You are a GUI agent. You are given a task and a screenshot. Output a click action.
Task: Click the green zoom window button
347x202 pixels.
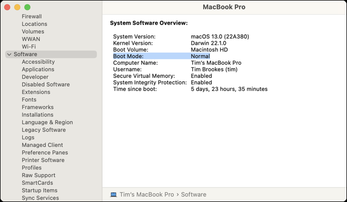pyautogui.click(x=27, y=7)
